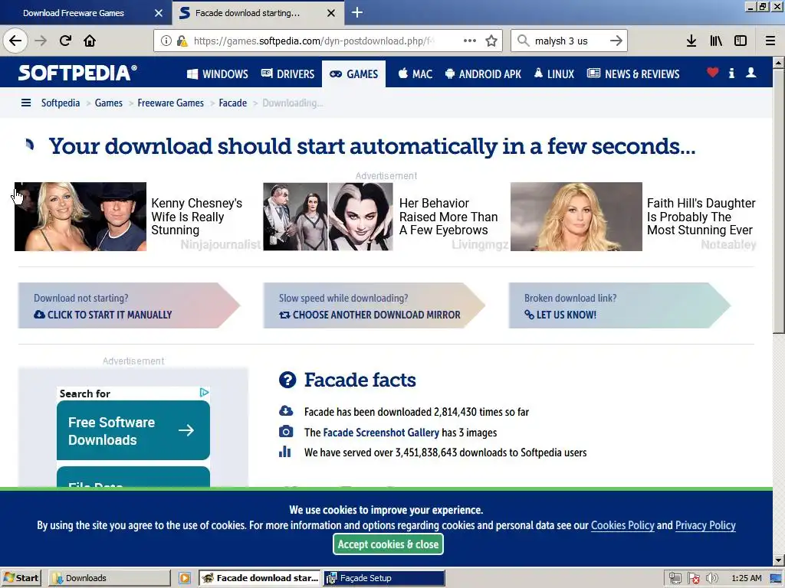
Task: Close the Download Freeware Games tab
Action: click(159, 13)
